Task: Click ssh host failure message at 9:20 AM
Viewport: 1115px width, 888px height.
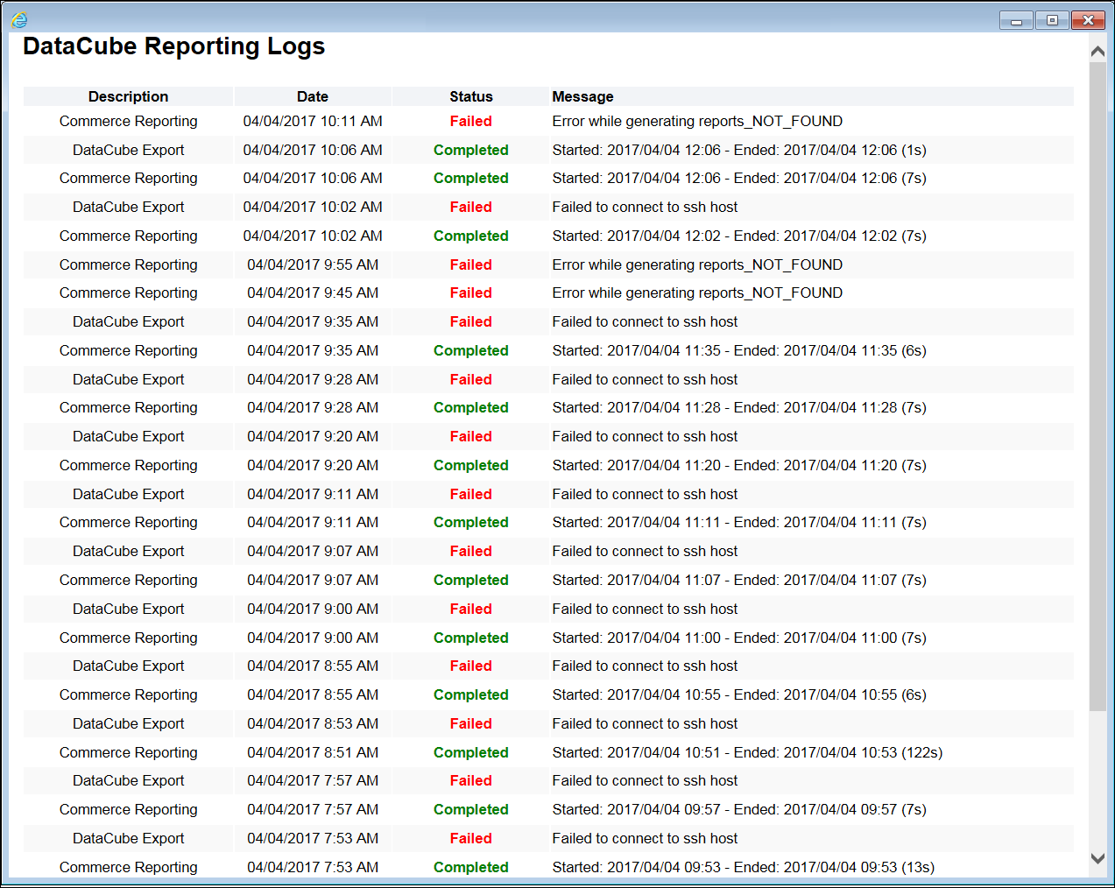Action: point(645,436)
